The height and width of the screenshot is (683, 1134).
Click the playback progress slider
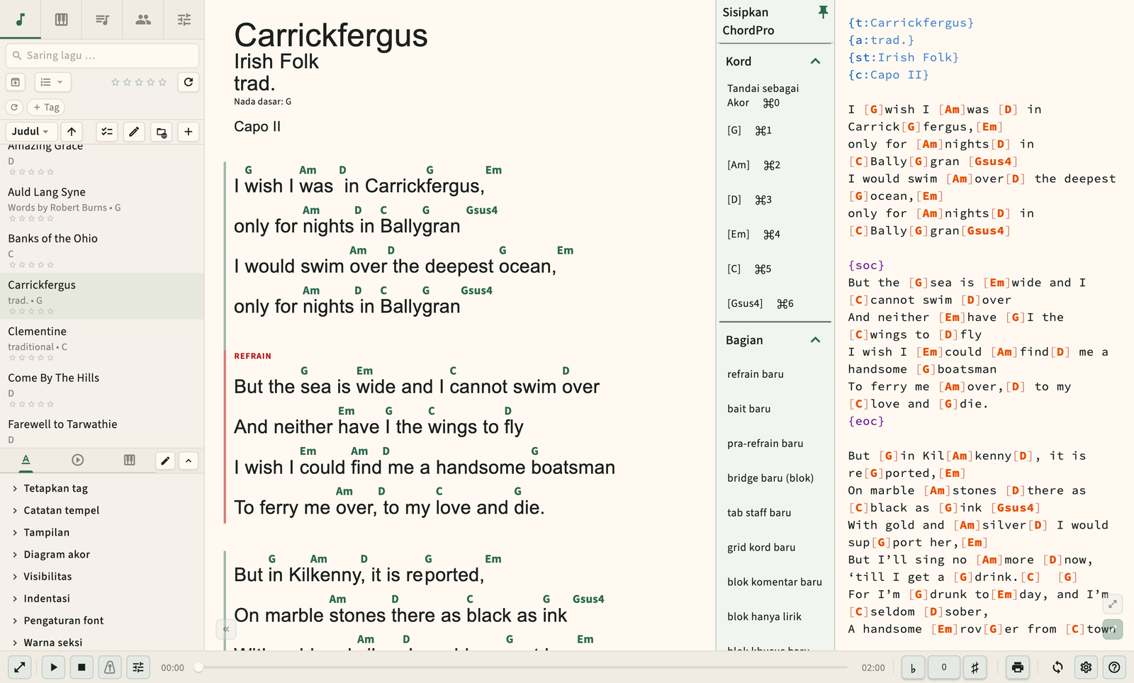[523, 667]
